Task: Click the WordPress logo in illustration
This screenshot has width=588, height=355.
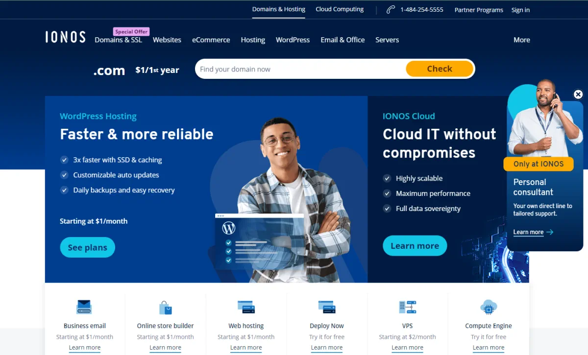Action: [229, 228]
